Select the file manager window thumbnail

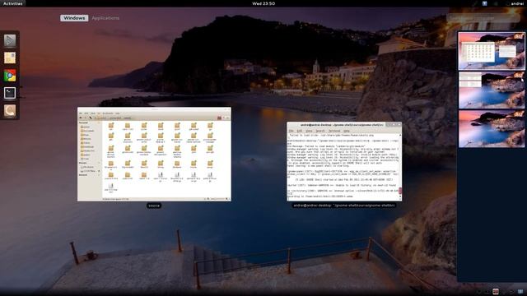pyautogui.click(x=154, y=155)
